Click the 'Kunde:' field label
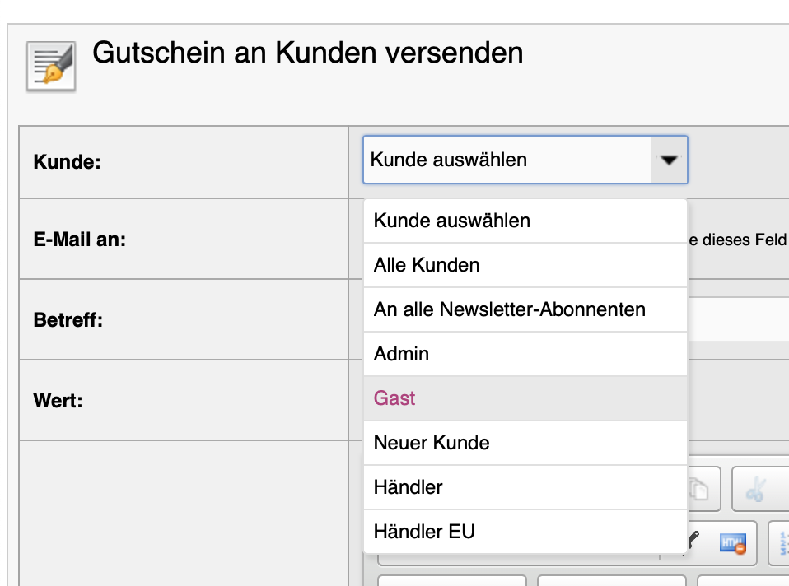The image size is (789, 586). tap(67, 162)
